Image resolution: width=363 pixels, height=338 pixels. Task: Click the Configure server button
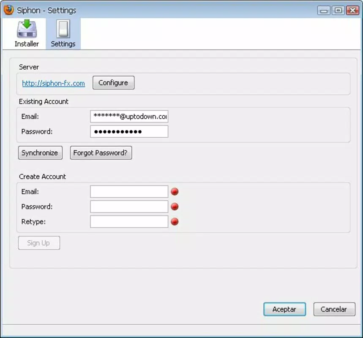click(x=113, y=83)
